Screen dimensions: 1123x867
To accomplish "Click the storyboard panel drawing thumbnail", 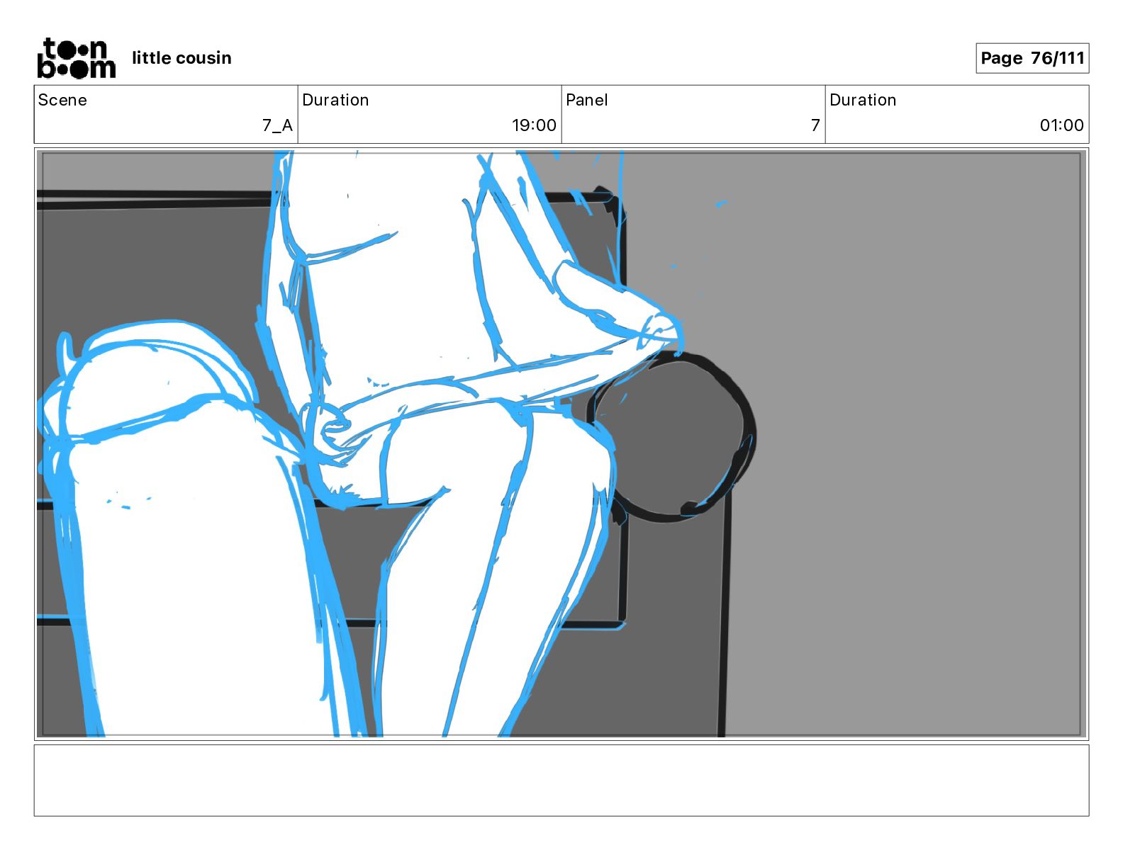I will pyautogui.click(x=561, y=444).
